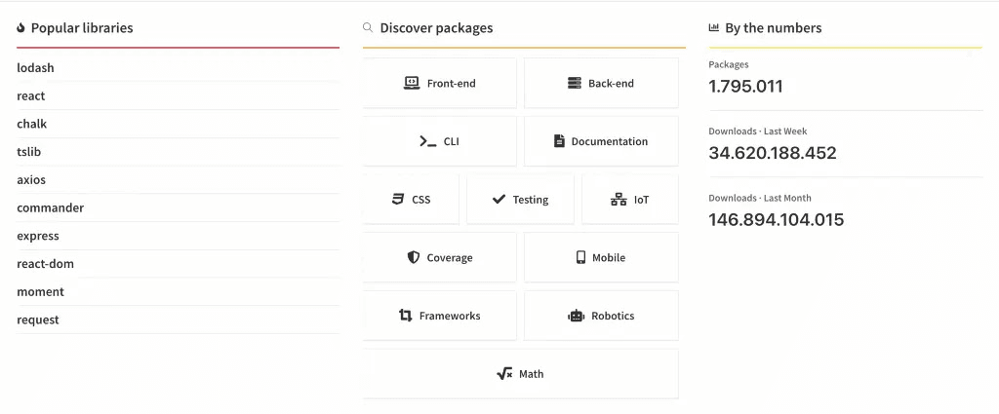Click the Packages label
Screen dimensions: 999x414
click(729, 65)
